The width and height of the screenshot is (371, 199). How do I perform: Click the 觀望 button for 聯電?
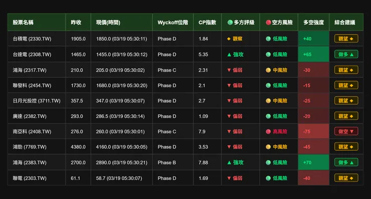(x=346, y=178)
